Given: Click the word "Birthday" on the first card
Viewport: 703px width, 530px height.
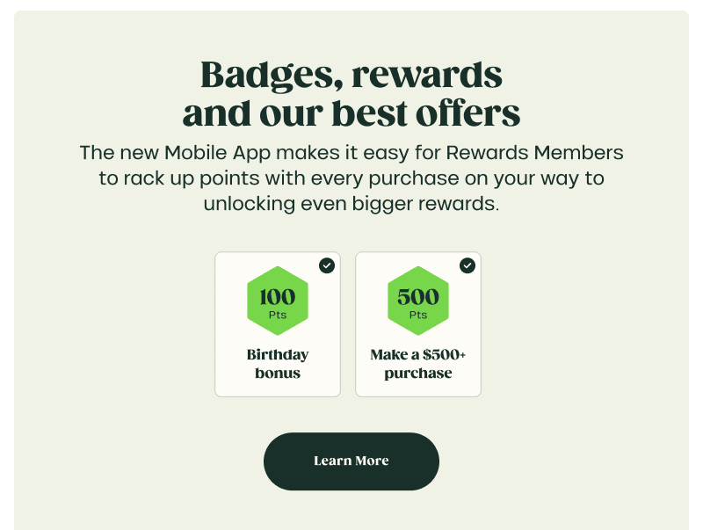Looking at the screenshot, I should pos(278,355).
